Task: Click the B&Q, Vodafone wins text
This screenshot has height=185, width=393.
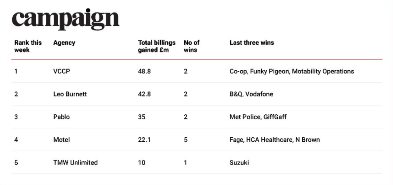Action: (251, 94)
